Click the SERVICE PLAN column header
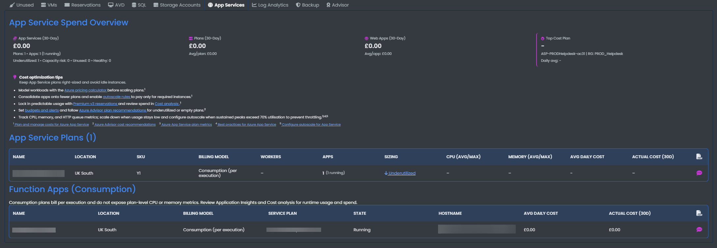 (x=282, y=213)
